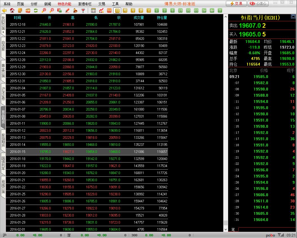Image resolution: width=297 pixels, height=238 pixels.
Task: Click scroll down arrow of data table
Action: 226,229
